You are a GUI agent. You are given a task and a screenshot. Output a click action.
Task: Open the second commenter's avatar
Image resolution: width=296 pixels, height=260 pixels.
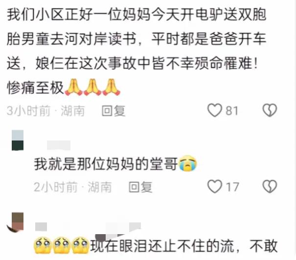pyautogui.click(x=18, y=140)
